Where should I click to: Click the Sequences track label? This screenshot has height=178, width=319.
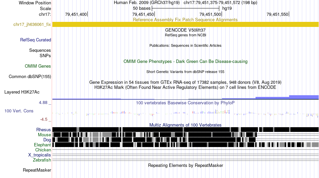(40, 50)
